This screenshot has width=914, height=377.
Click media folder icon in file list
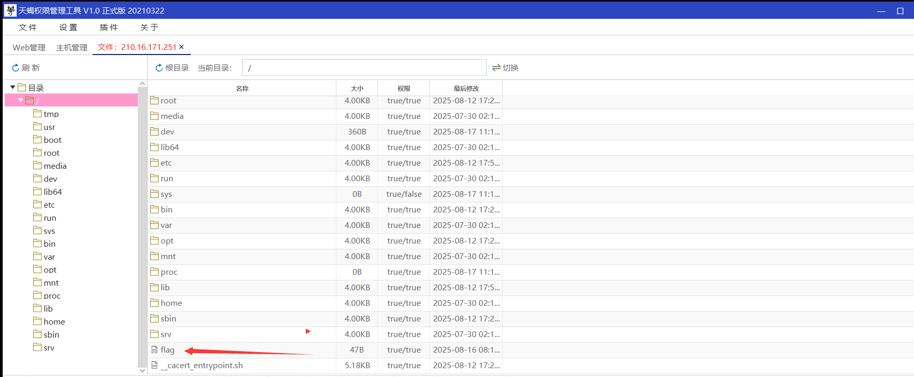(x=154, y=116)
